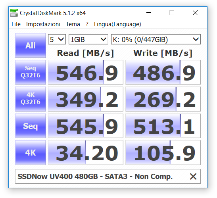Open the File menu

tap(16, 24)
